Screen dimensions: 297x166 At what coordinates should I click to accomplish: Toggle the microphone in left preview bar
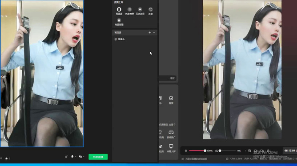72,157
